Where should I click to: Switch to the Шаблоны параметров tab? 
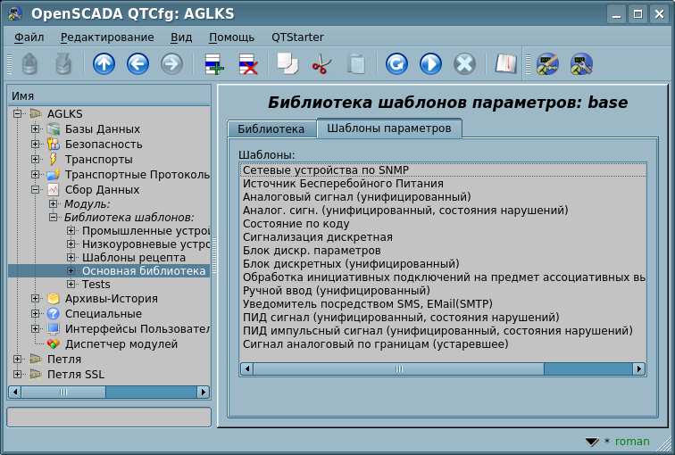pos(389,128)
